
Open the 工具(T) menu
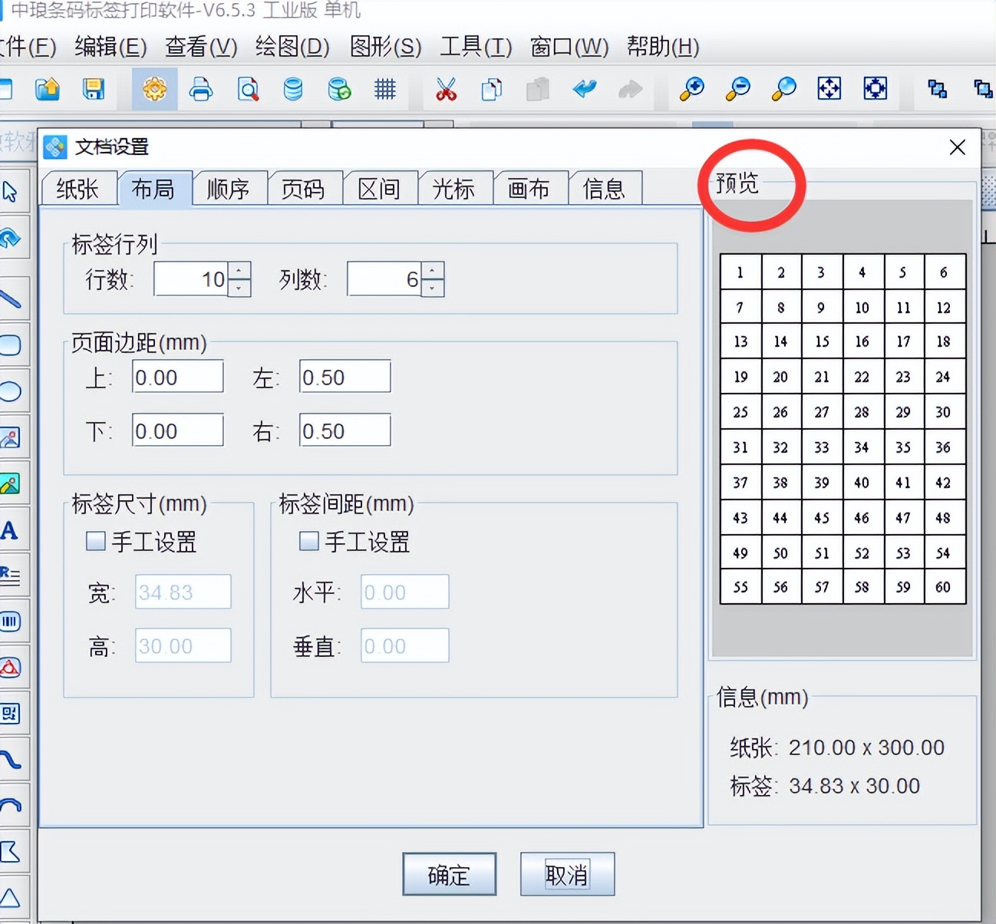pyautogui.click(x=476, y=47)
